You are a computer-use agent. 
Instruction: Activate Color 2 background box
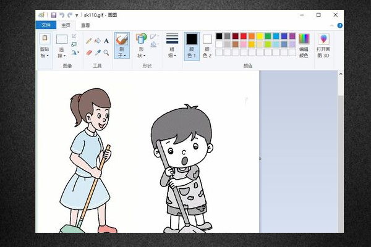pos(207,44)
